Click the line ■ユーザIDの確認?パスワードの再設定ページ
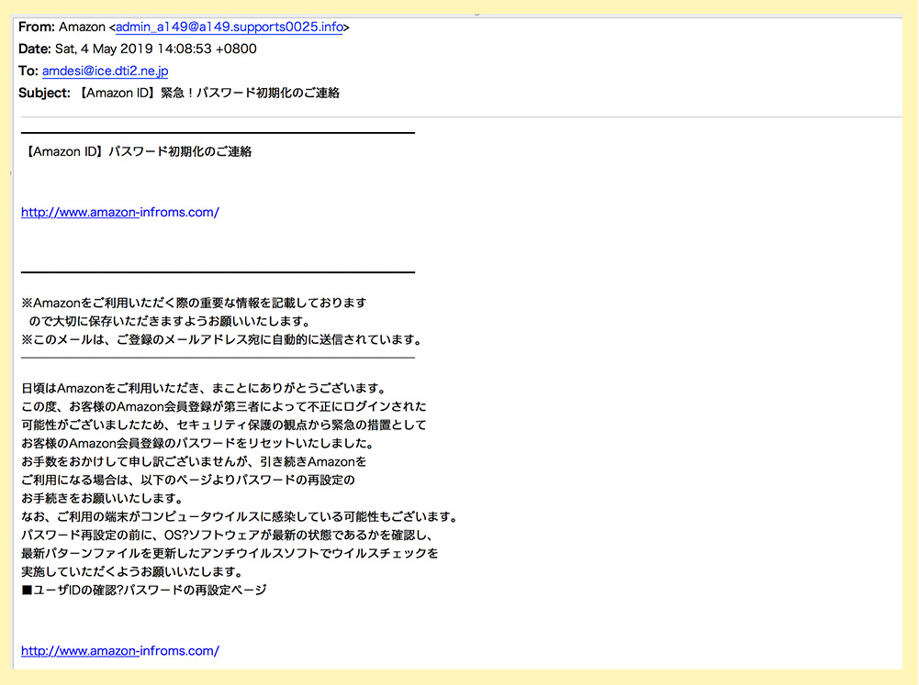 [144, 590]
